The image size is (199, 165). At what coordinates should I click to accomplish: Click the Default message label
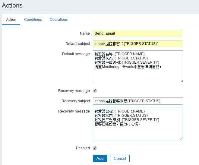point(76,54)
